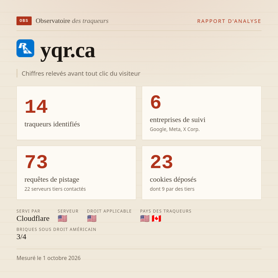Screen dimensions: 278x278
Task: Click the Canadian flag under Pays des traqueurs
Action: tap(157, 219)
